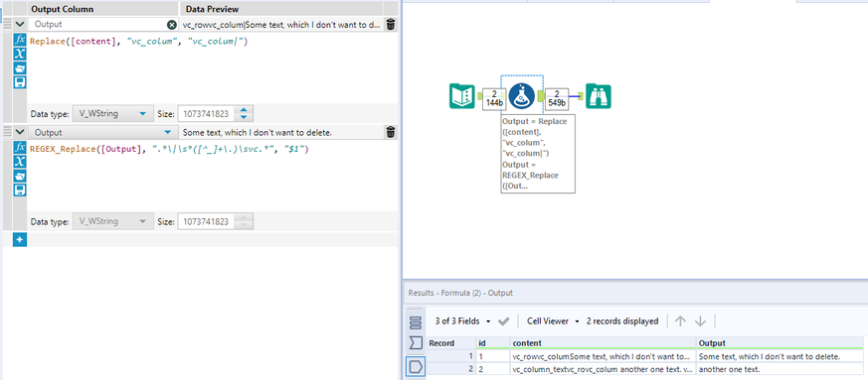Go to previous record with up arrow
Screen dimensions: 868x380
tap(680, 320)
